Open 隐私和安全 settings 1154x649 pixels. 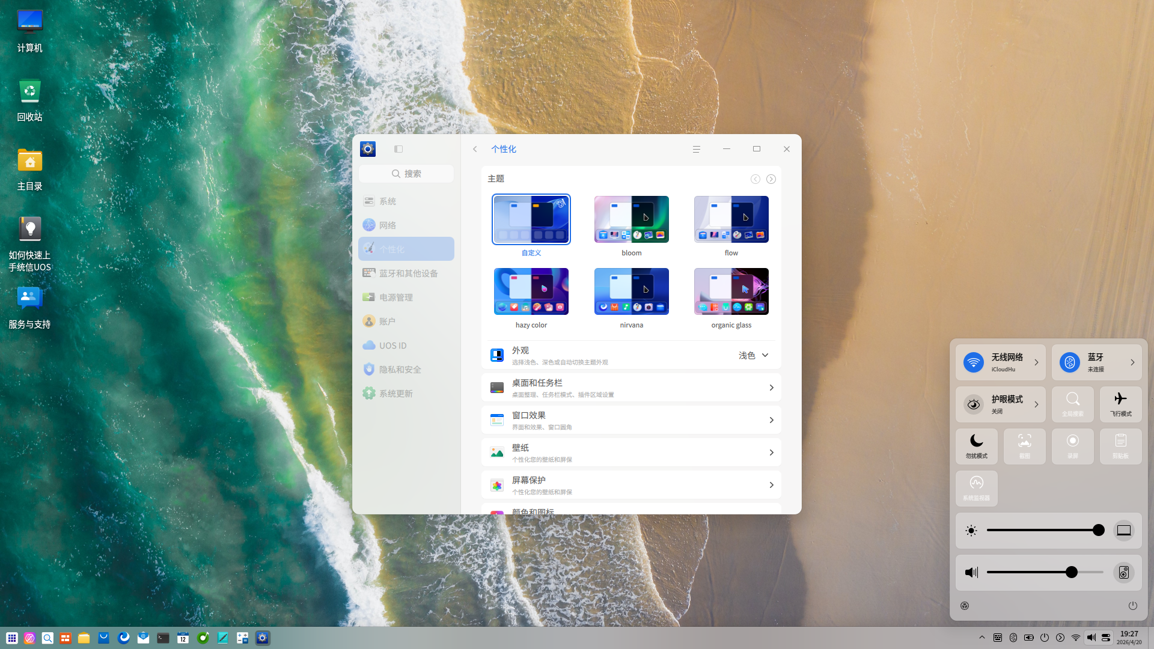406,369
